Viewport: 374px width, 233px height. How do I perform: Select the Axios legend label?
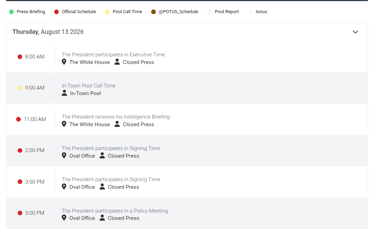pyautogui.click(x=261, y=12)
